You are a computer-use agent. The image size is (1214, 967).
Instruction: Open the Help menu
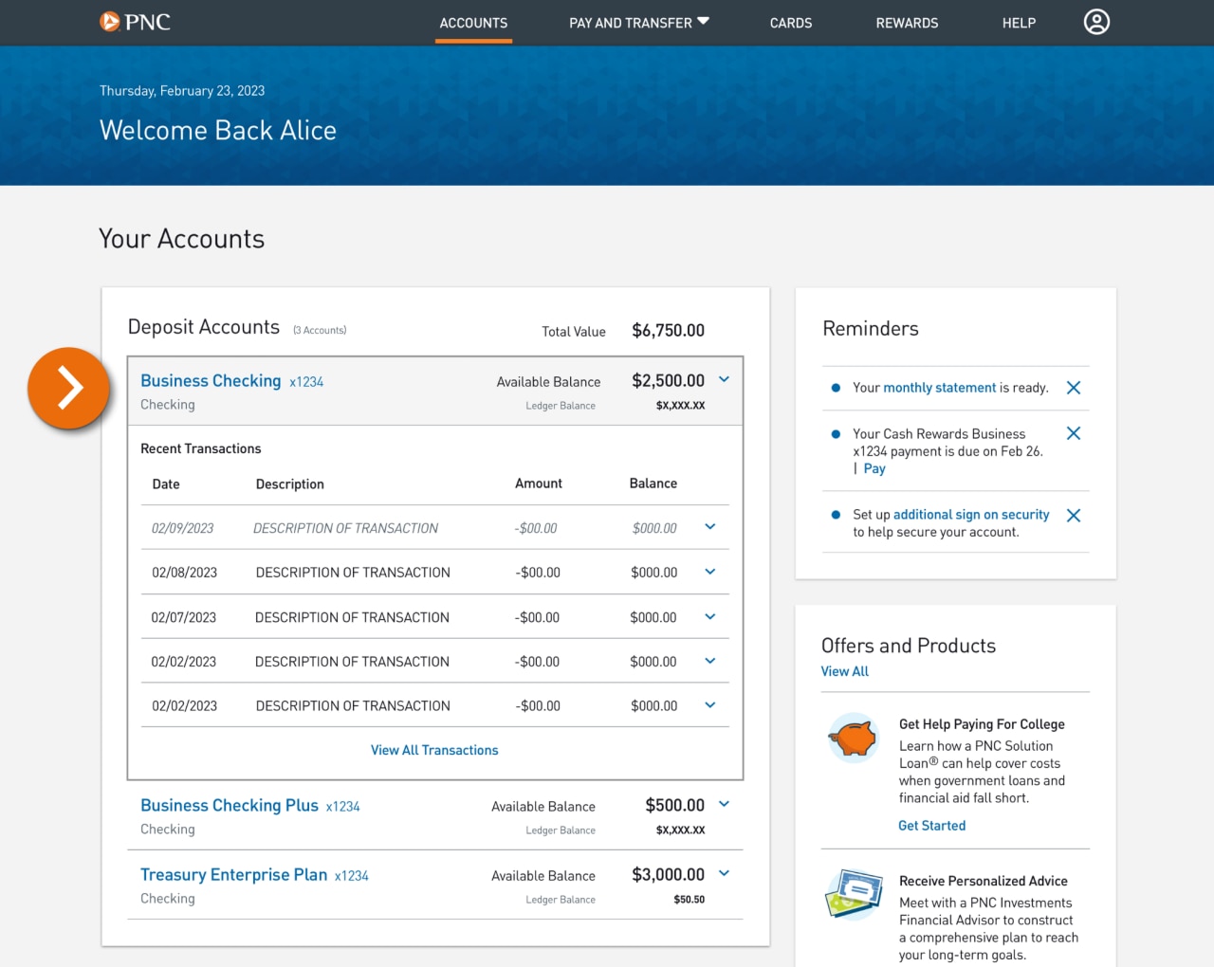1019,22
